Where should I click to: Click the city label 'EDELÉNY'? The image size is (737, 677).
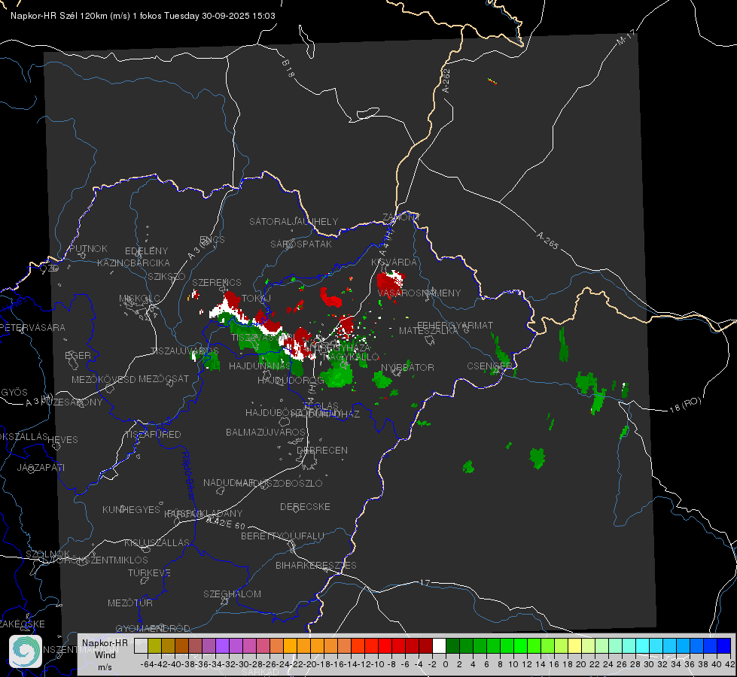pos(146,251)
